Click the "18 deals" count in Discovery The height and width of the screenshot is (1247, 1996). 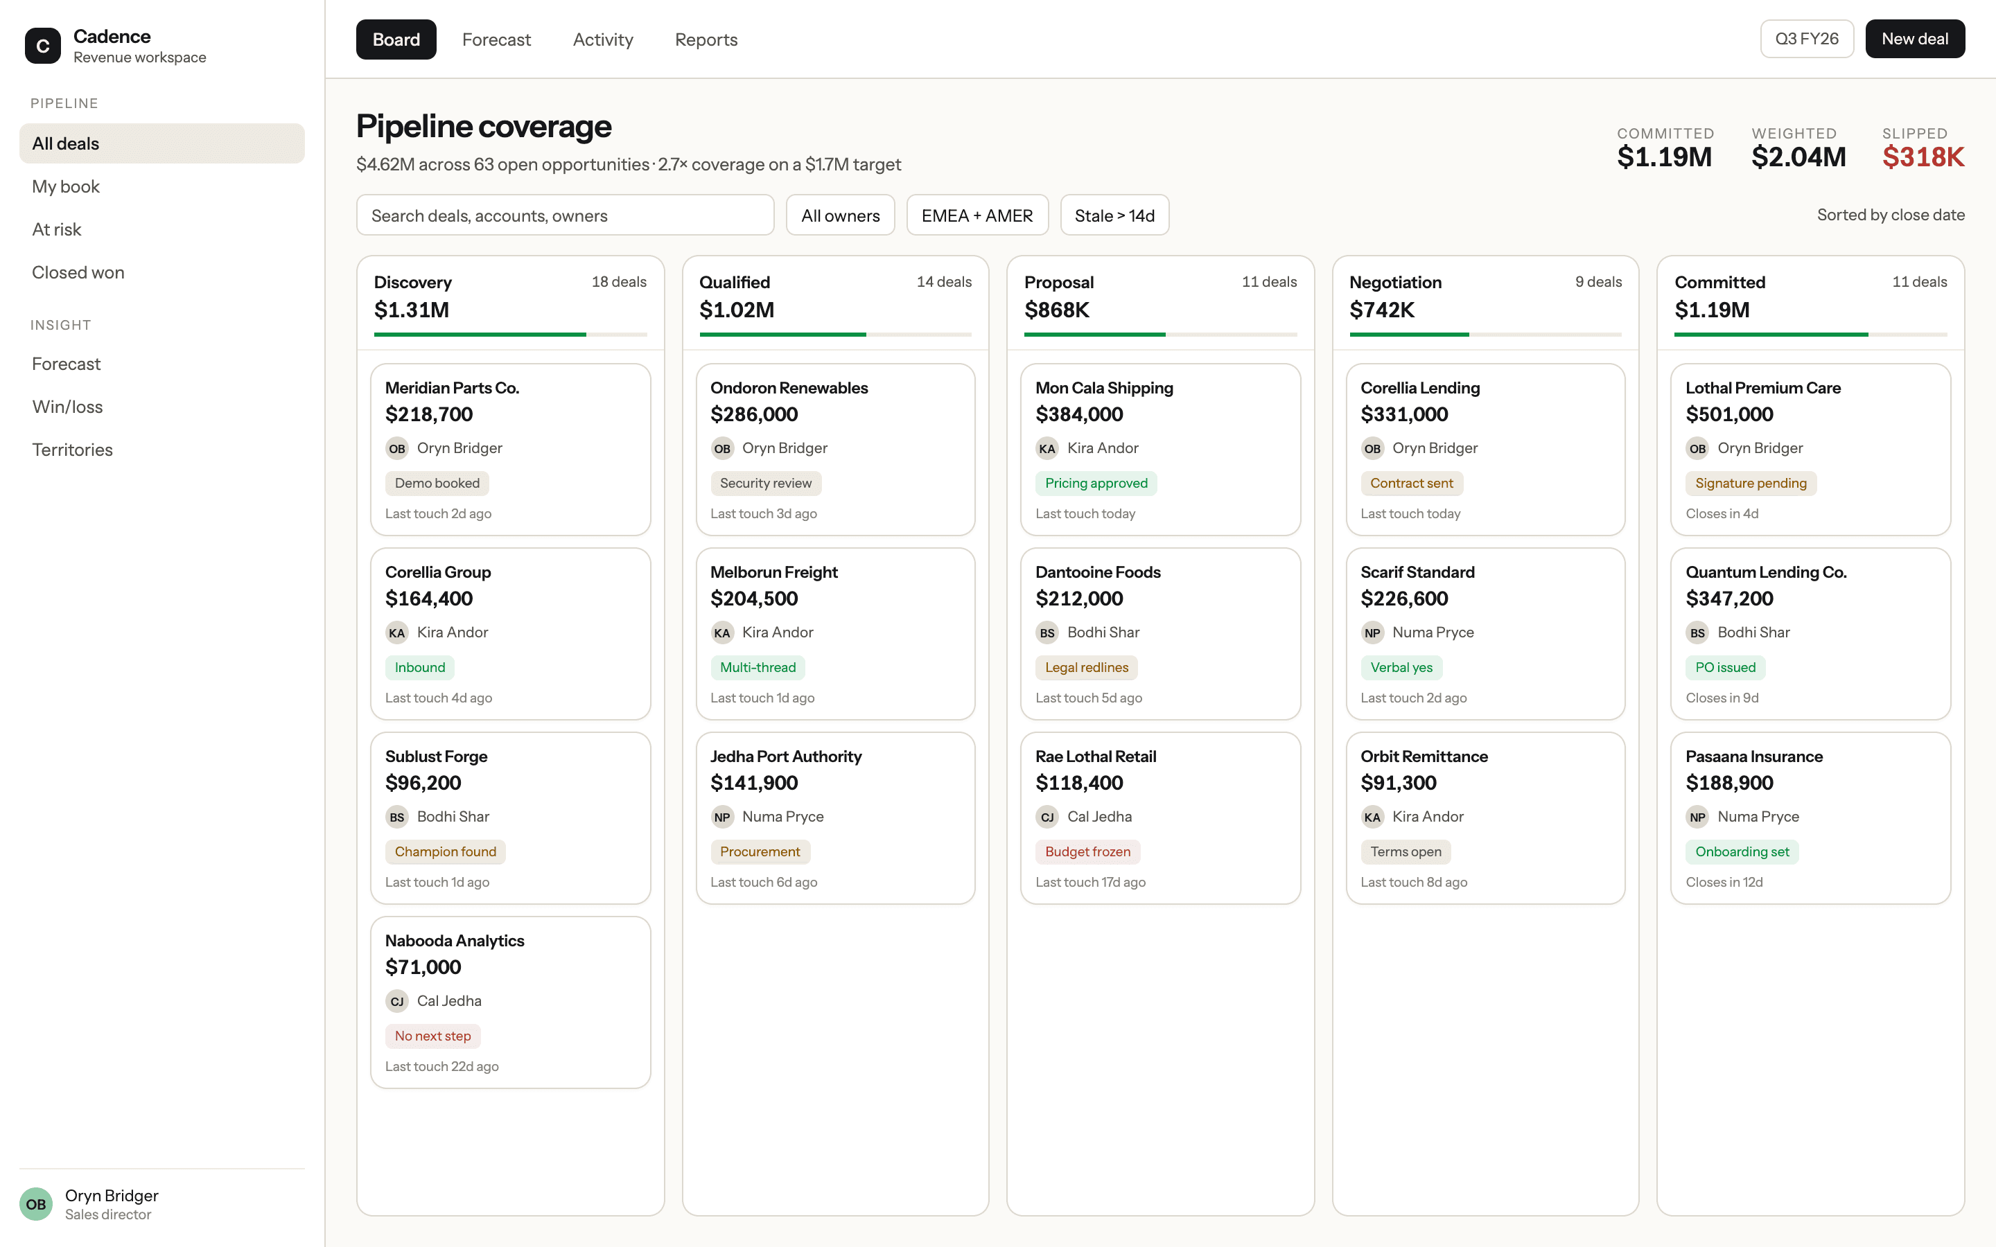point(619,282)
